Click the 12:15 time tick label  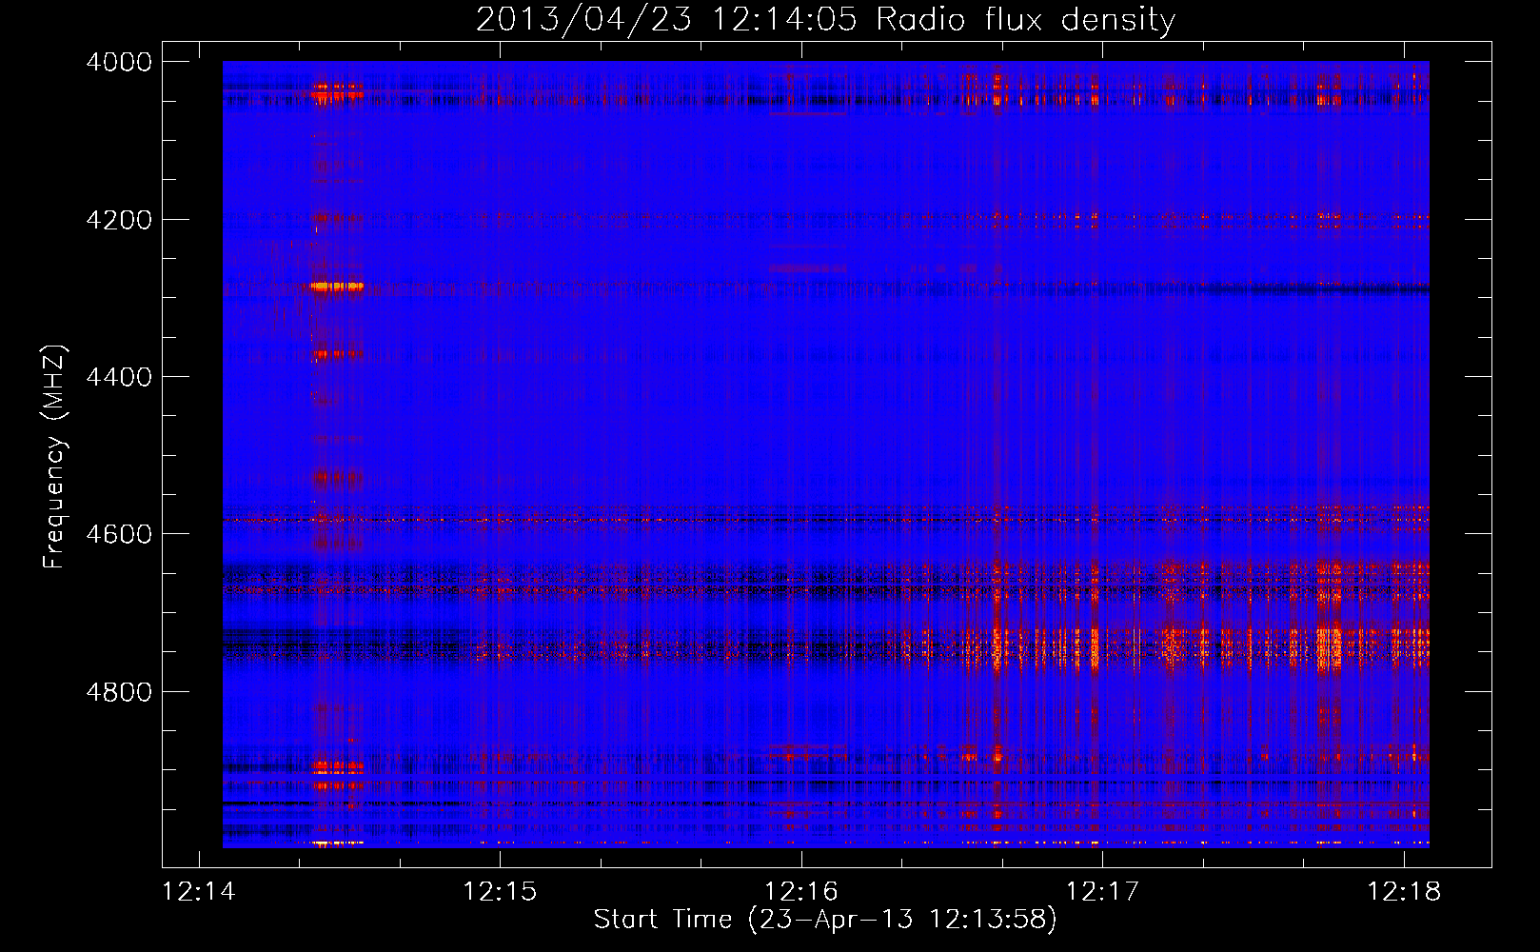pyautogui.click(x=500, y=892)
